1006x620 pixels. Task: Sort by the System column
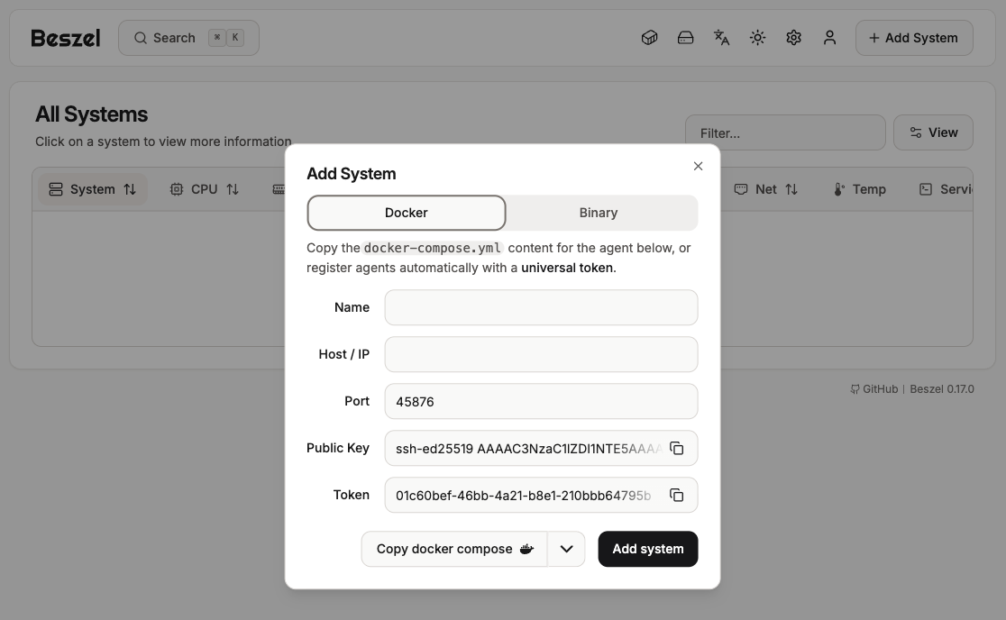point(93,189)
